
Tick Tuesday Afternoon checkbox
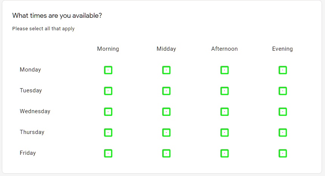point(224,91)
